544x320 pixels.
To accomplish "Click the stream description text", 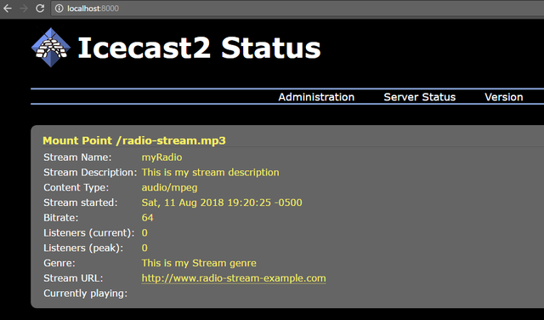I will pos(210,172).
